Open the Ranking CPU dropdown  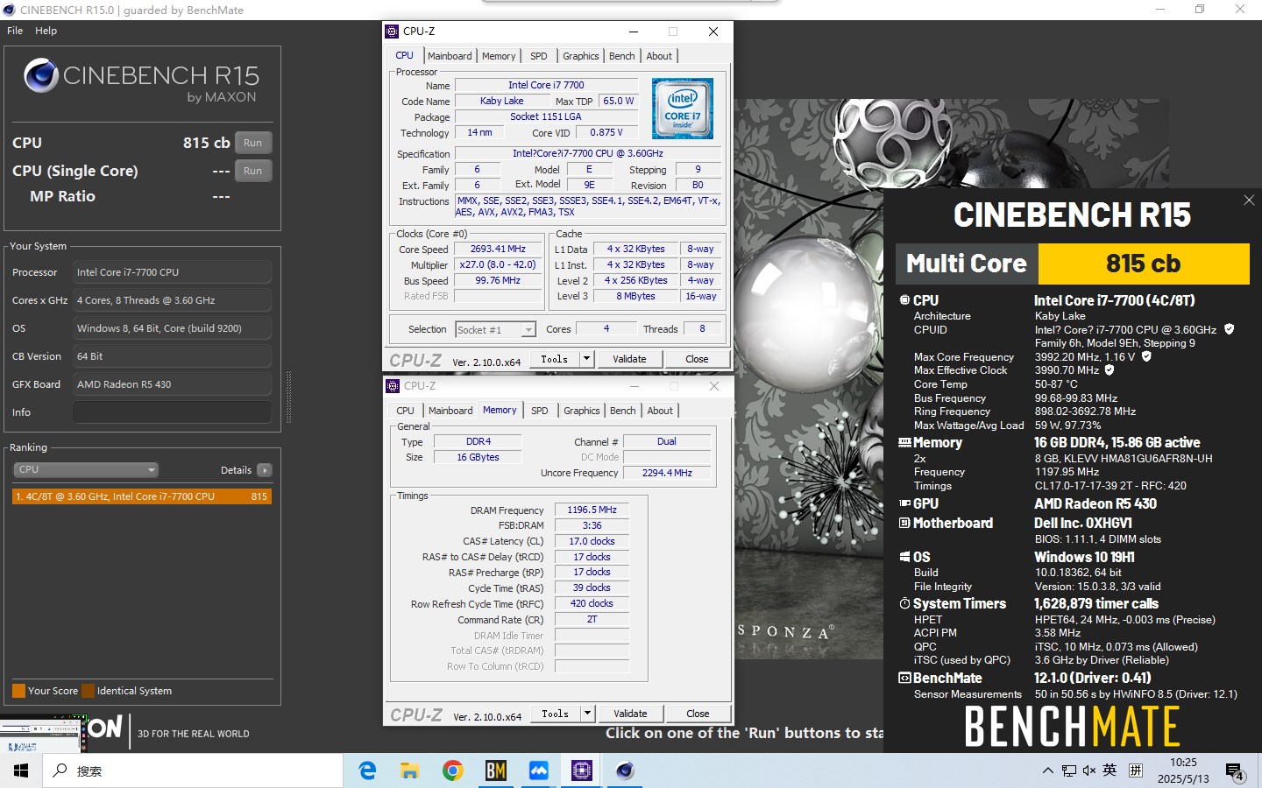pyautogui.click(x=86, y=470)
